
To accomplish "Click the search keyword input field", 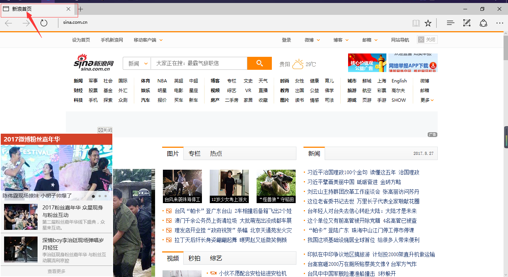I will (199, 63).
